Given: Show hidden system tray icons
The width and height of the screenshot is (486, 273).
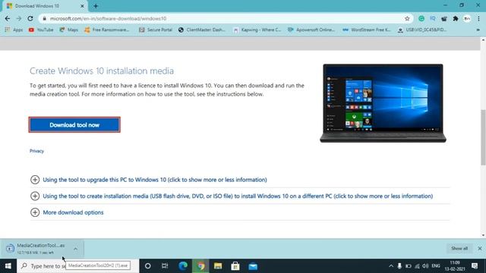Looking at the screenshot, I should [x=391, y=266].
